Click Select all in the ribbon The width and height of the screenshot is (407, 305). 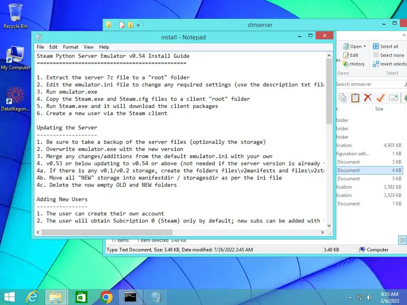(386, 46)
